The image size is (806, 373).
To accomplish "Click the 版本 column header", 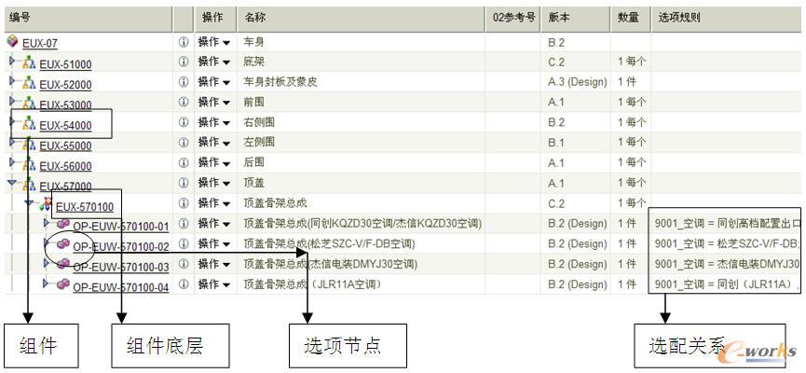I will (559, 18).
